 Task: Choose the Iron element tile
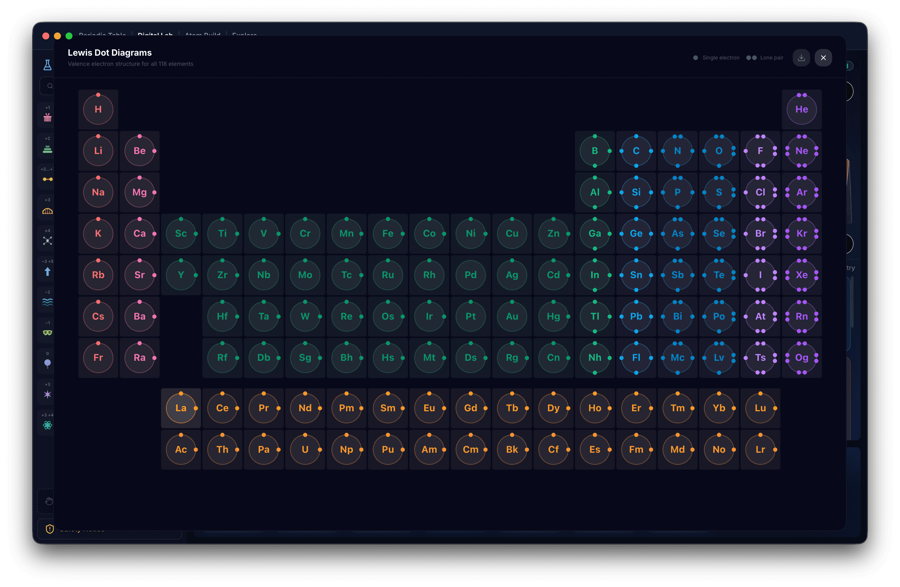tap(388, 234)
